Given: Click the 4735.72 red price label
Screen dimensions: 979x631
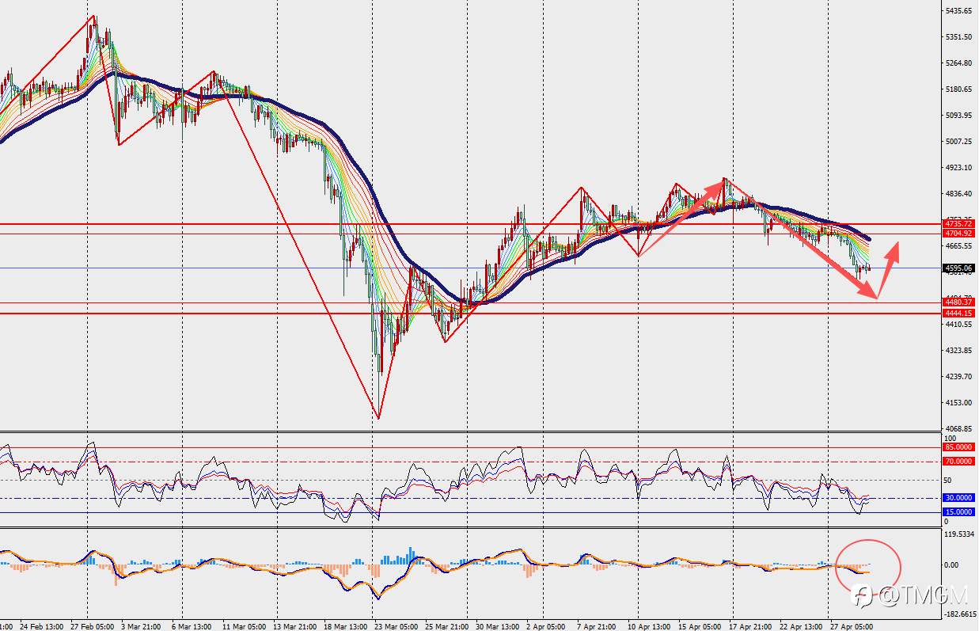Looking at the screenshot, I should coord(958,224).
